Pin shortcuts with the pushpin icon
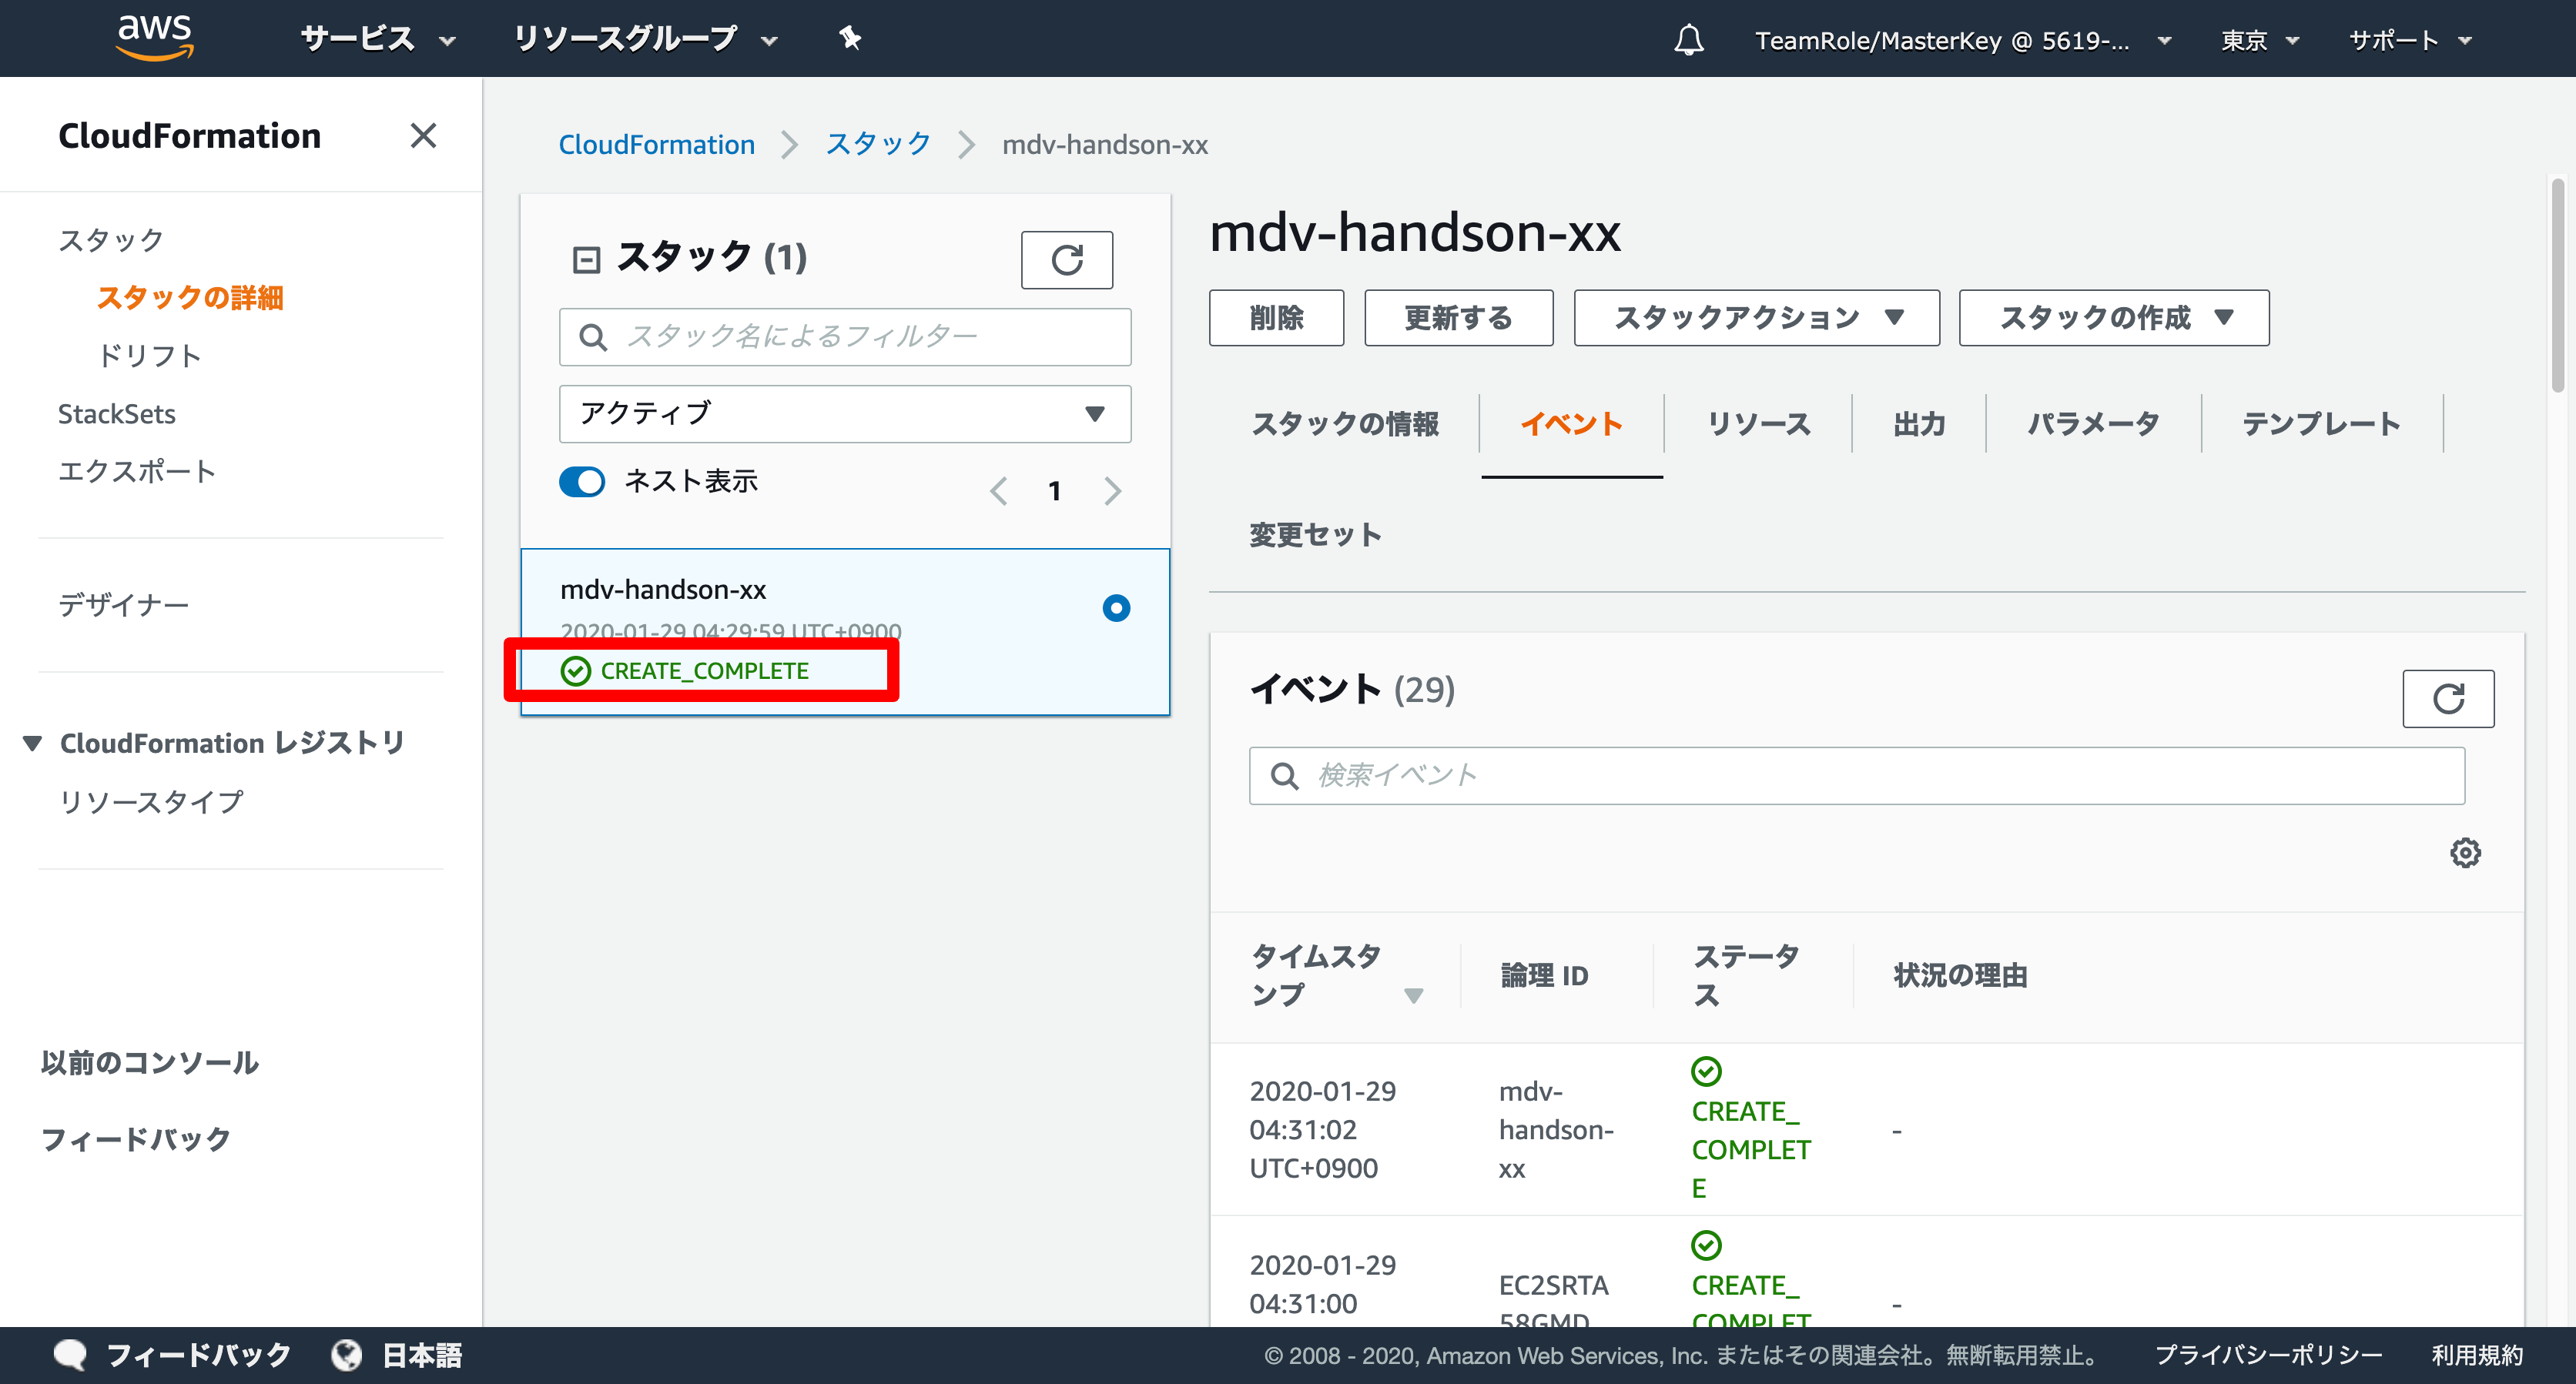 (849, 38)
